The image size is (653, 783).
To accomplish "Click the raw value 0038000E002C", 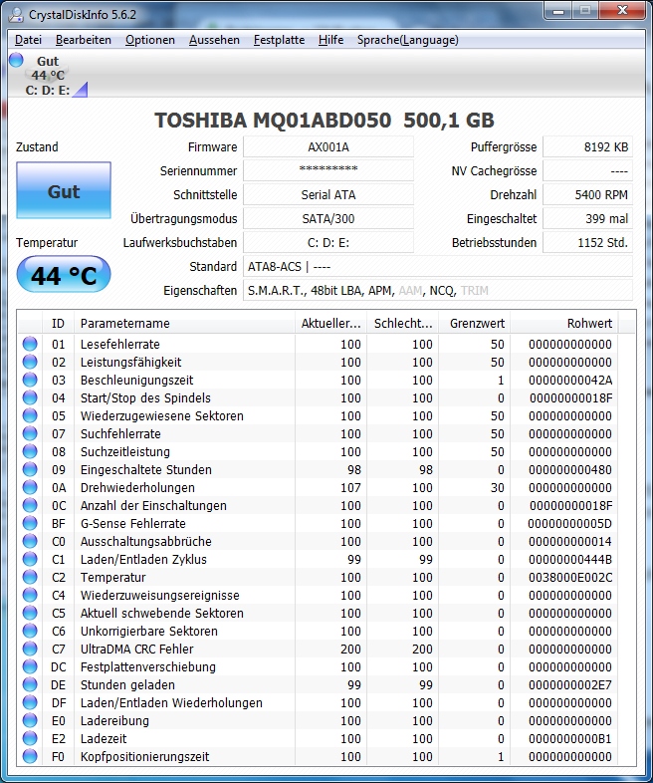I will coord(570,578).
